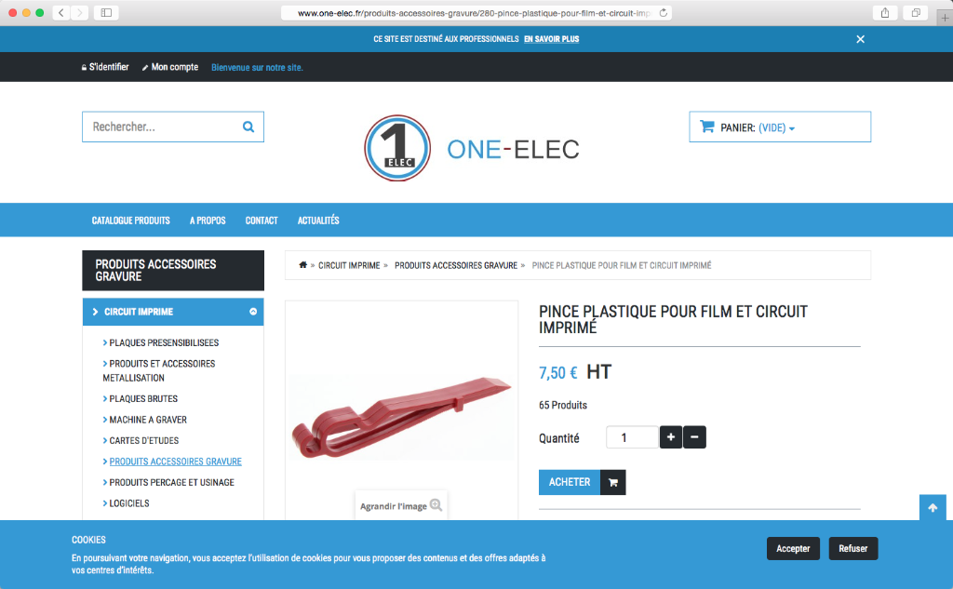
Task: Go to Contact menu item
Action: click(262, 221)
